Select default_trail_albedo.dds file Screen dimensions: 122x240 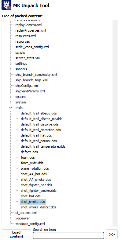[x=39, y=113]
